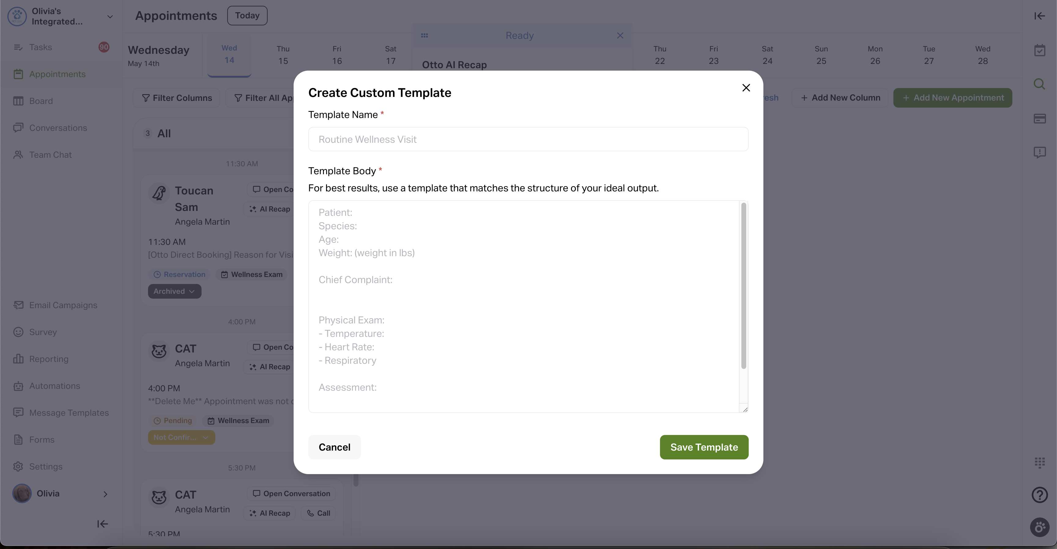The height and width of the screenshot is (549, 1057).
Task: Click the 90 tasks notification badge
Action: click(104, 47)
